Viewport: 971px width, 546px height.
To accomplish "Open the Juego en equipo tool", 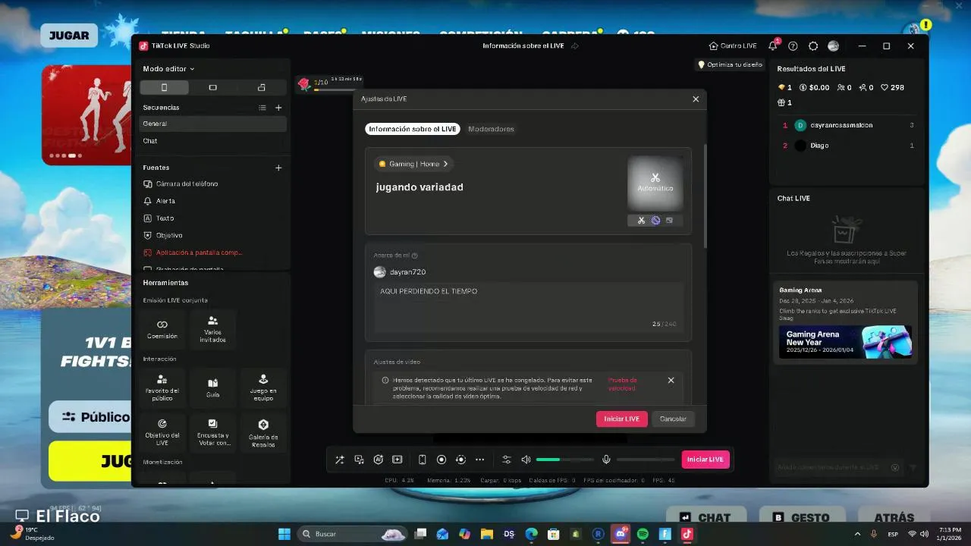I will coord(263,388).
